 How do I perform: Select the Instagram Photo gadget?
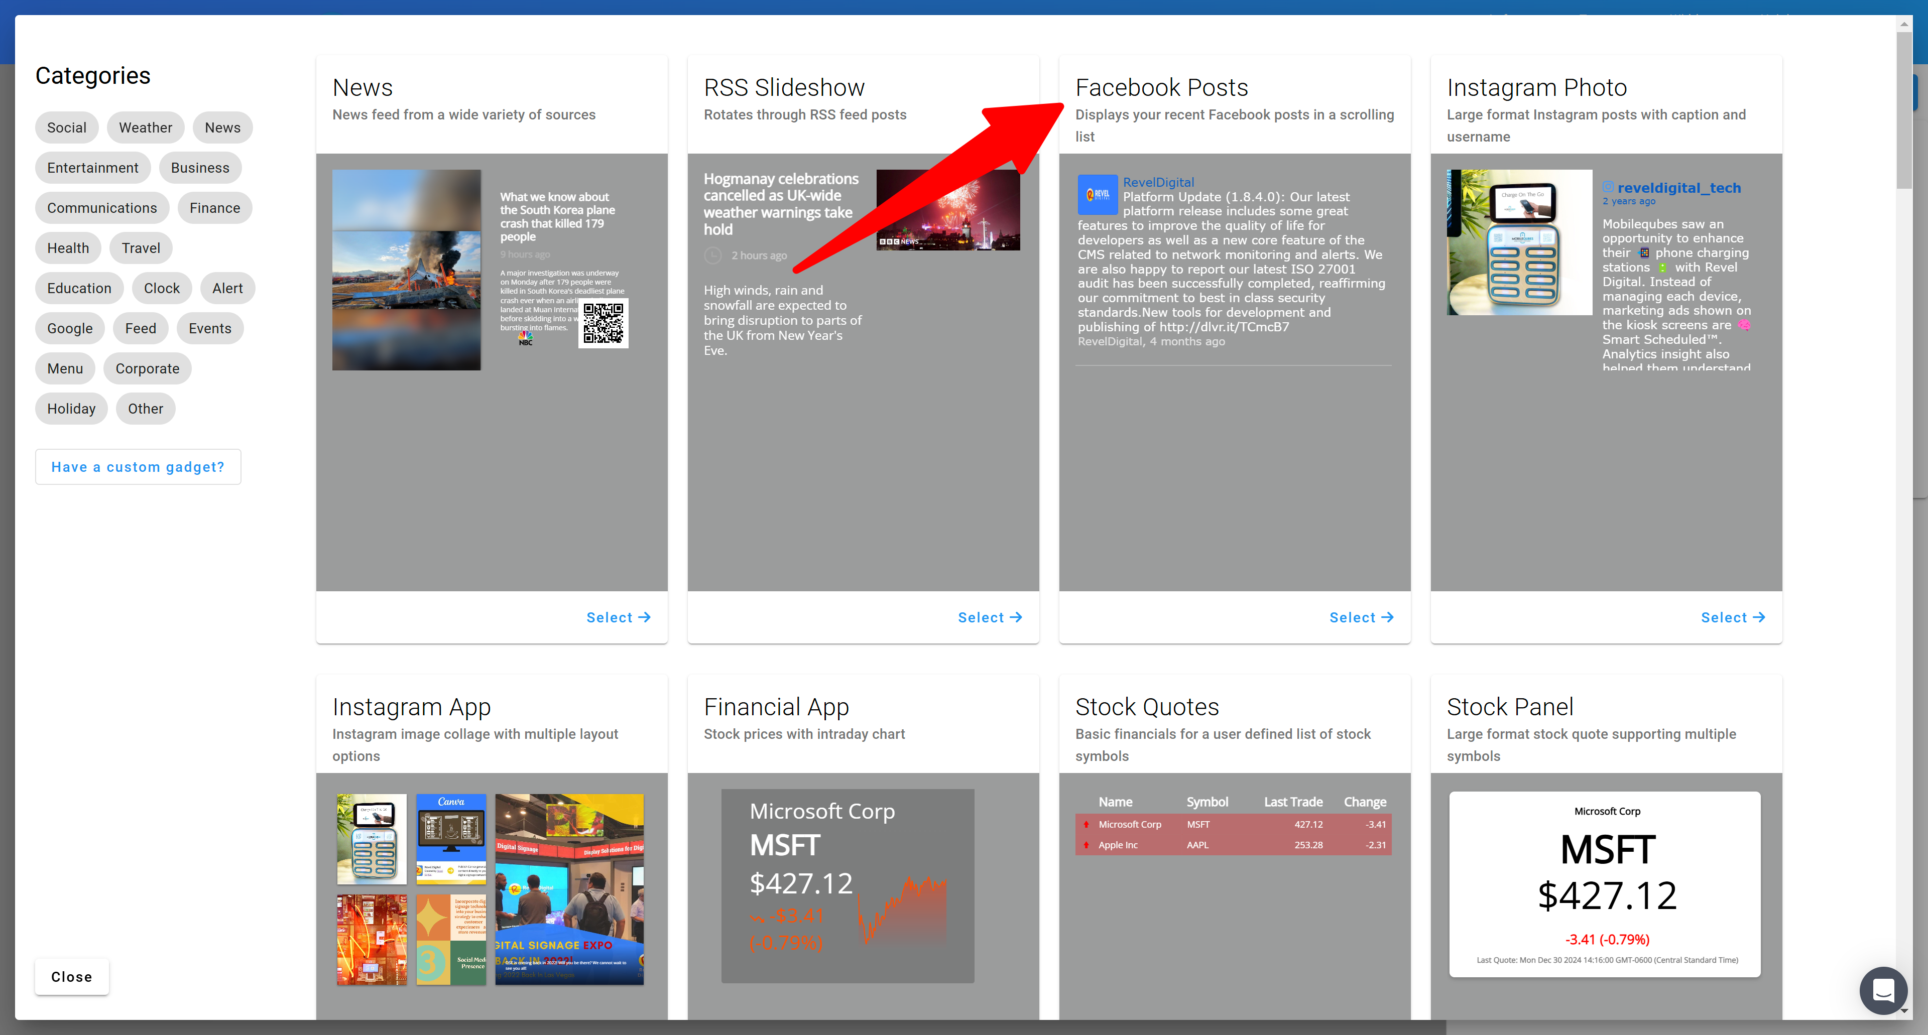click(1732, 617)
